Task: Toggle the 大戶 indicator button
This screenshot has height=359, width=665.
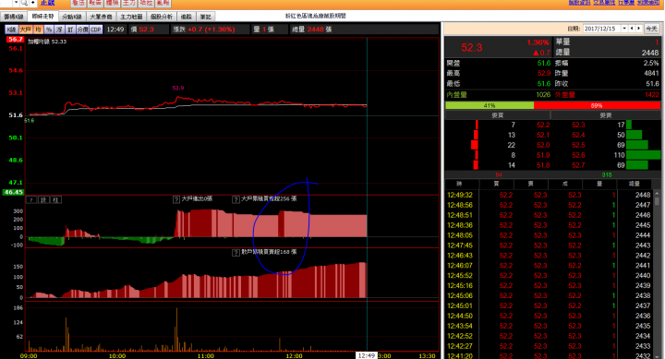Action: [x=26, y=30]
